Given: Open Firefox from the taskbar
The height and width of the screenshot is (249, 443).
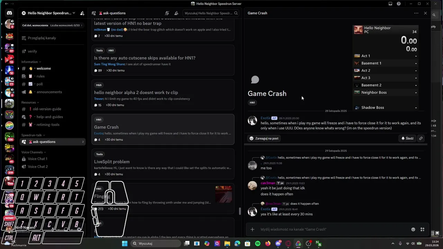Looking at the screenshot, I should 268,243.
